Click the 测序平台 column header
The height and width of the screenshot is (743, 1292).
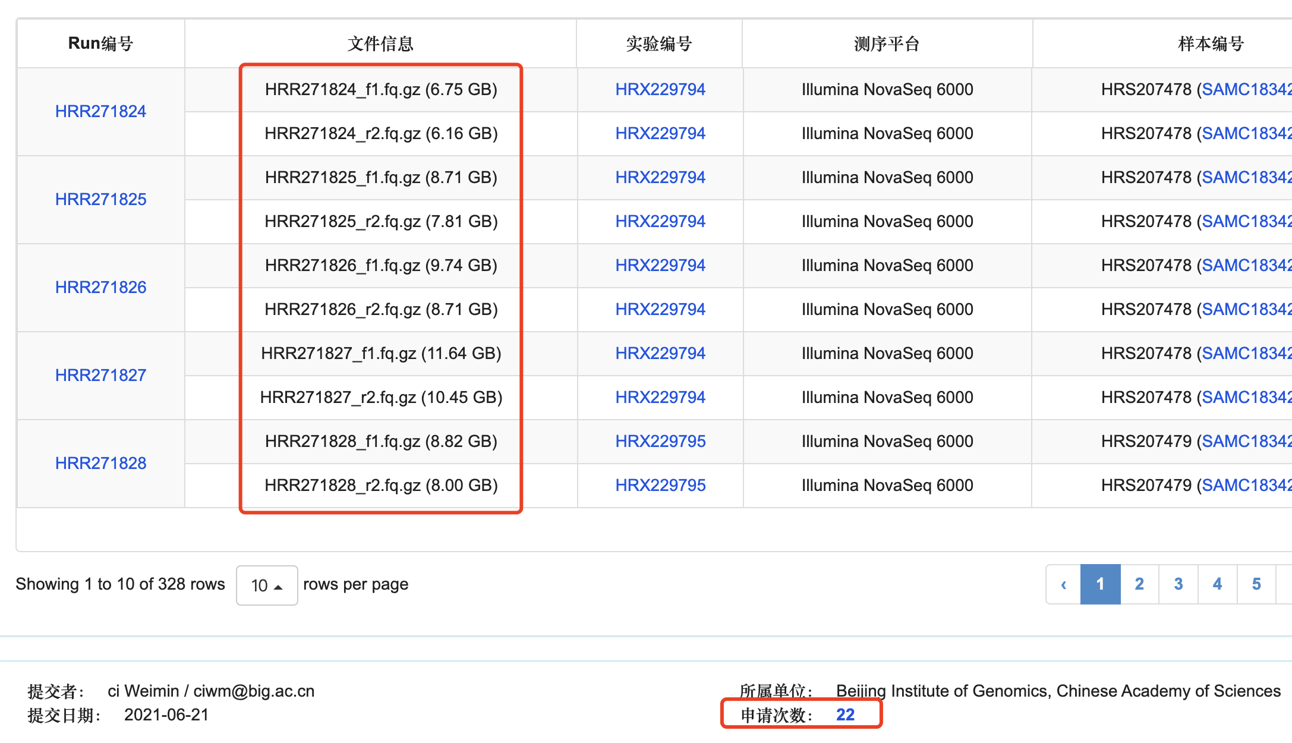[x=887, y=43]
